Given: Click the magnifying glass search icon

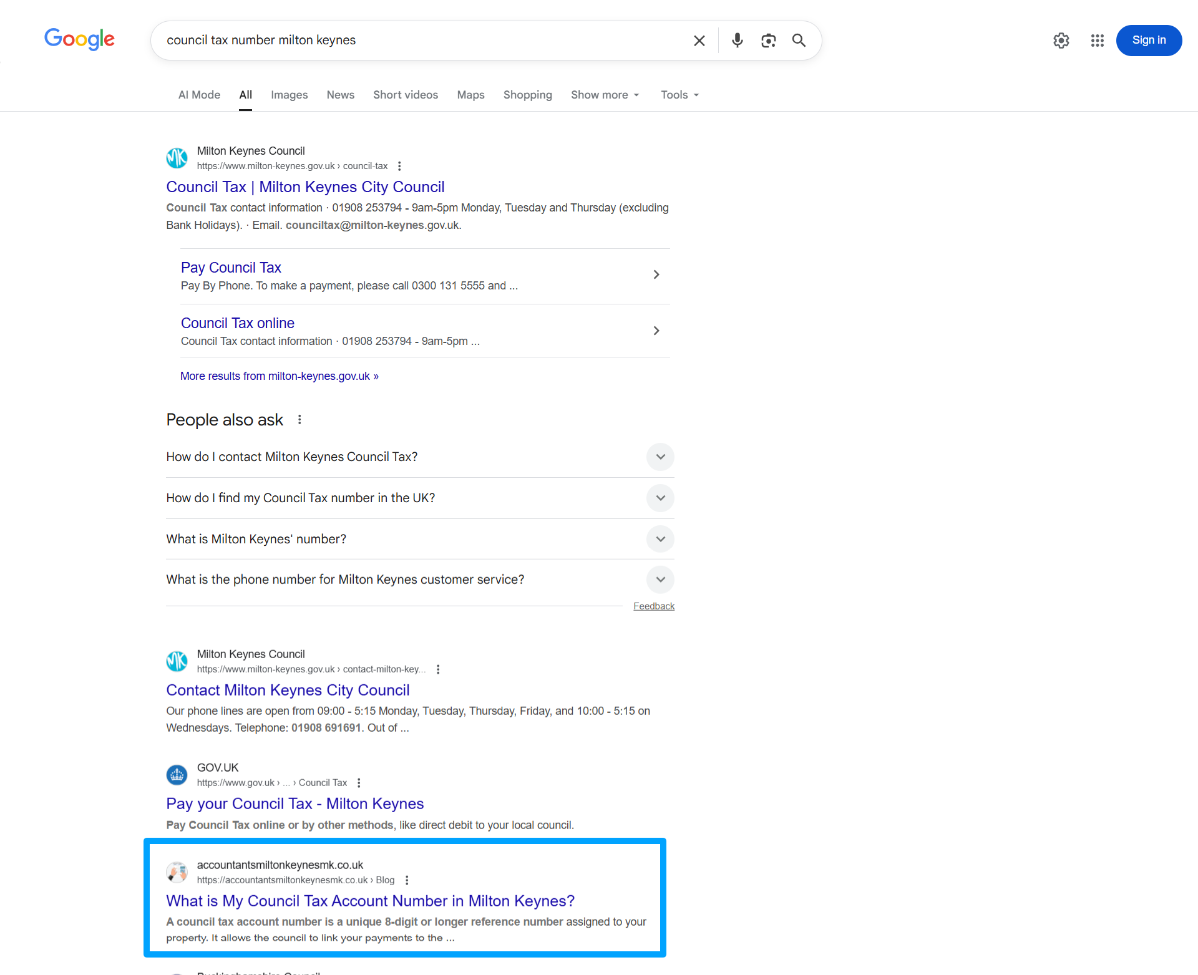Looking at the screenshot, I should point(799,41).
